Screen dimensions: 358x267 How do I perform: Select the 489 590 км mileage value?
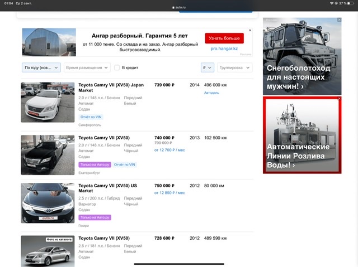click(215, 238)
